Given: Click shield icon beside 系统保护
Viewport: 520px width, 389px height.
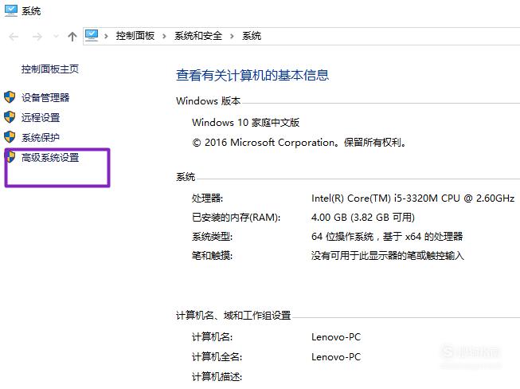Looking at the screenshot, I should click(x=10, y=137).
